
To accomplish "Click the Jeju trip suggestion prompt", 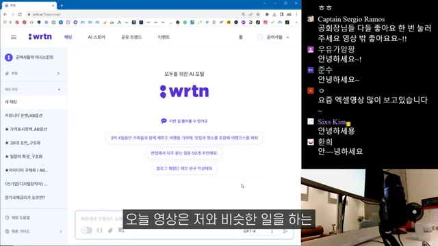I will (x=184, y=138).
